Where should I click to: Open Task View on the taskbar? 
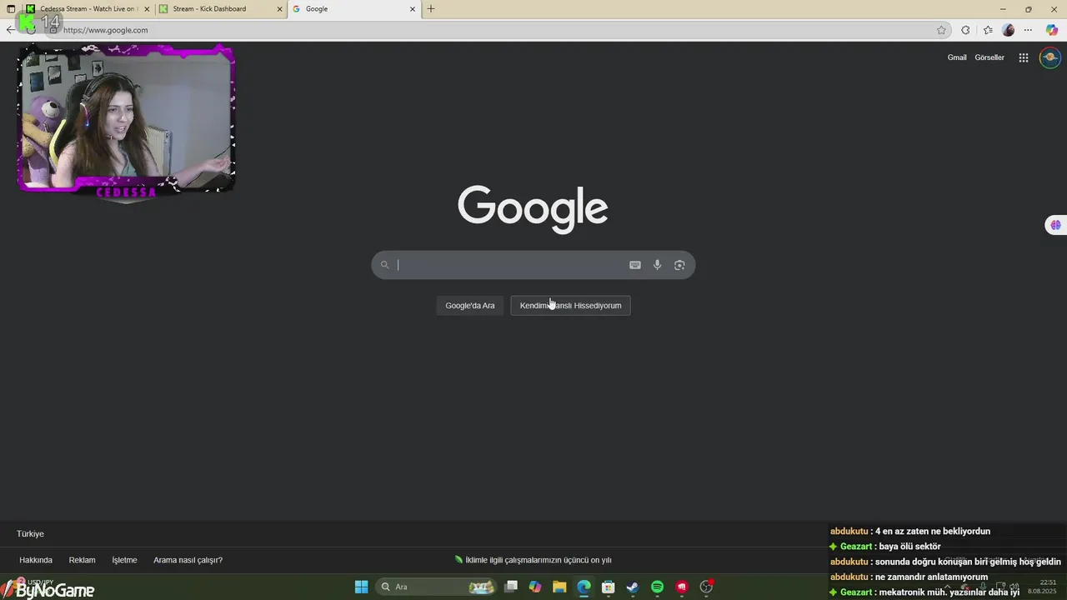[511, 587]
